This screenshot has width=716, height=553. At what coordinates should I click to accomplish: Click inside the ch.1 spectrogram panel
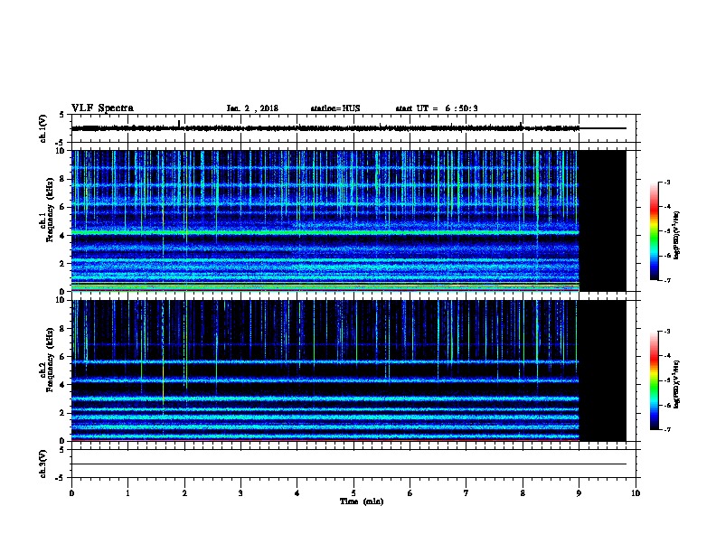coord(325,220)
